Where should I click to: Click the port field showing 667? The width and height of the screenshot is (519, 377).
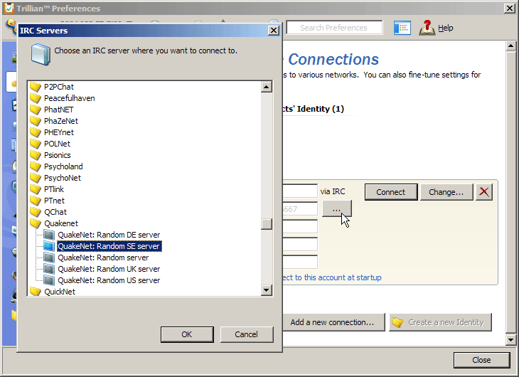[x=300, y=209]
